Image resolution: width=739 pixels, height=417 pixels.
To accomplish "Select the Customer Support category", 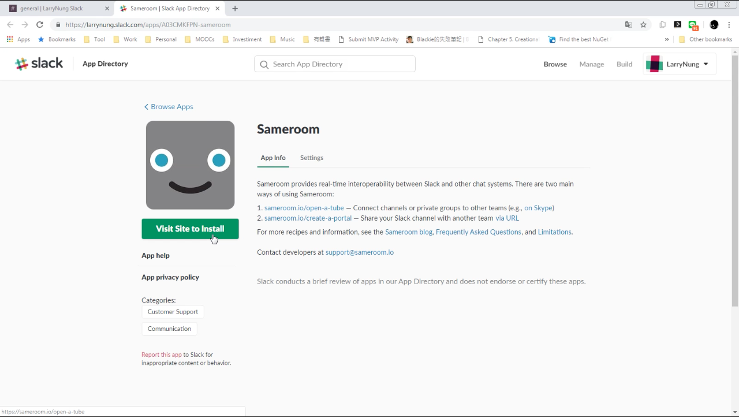I will point(173,312).
